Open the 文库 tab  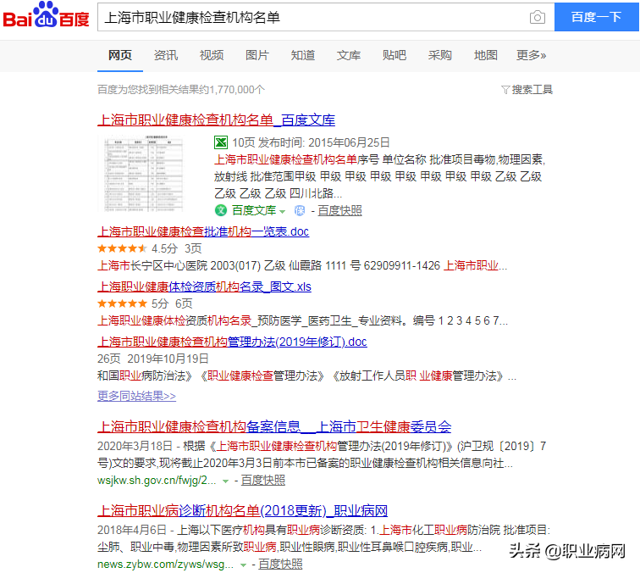tap(349, 55)
